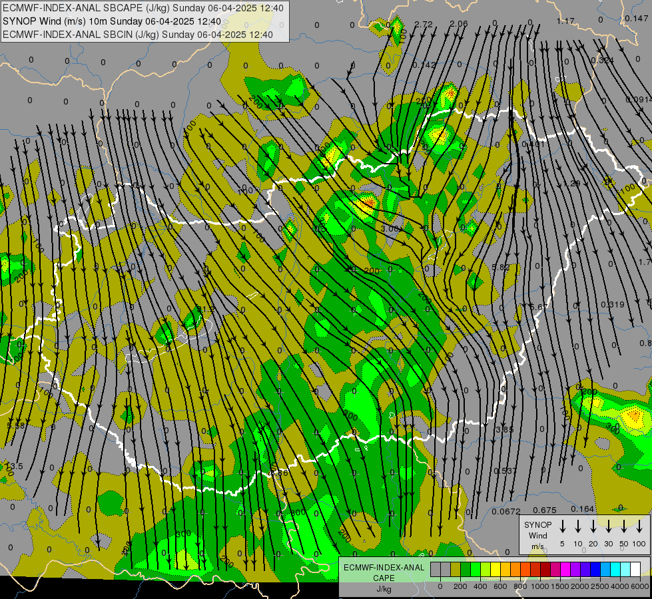Pick the olive swatch in CAPE legend
The width and height of the screenshot is (652, 599).
[x=456, y=569]
